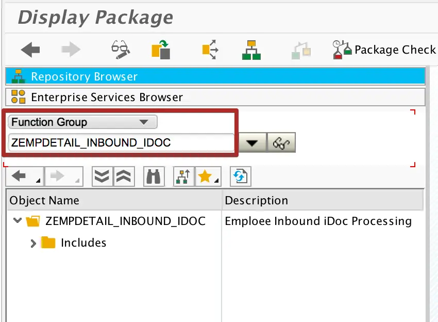The image size is (438, 322).
Task: Open the Function Group type dropdown
Action: [x=82, y=122]
